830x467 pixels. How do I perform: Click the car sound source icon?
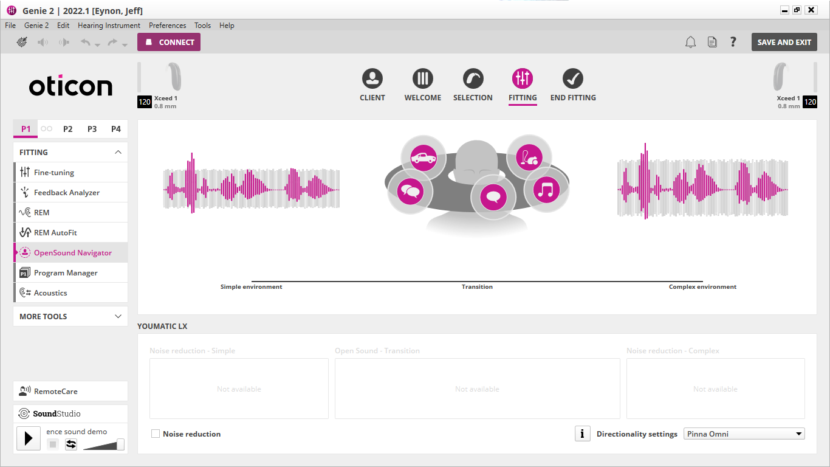(424, 158)
